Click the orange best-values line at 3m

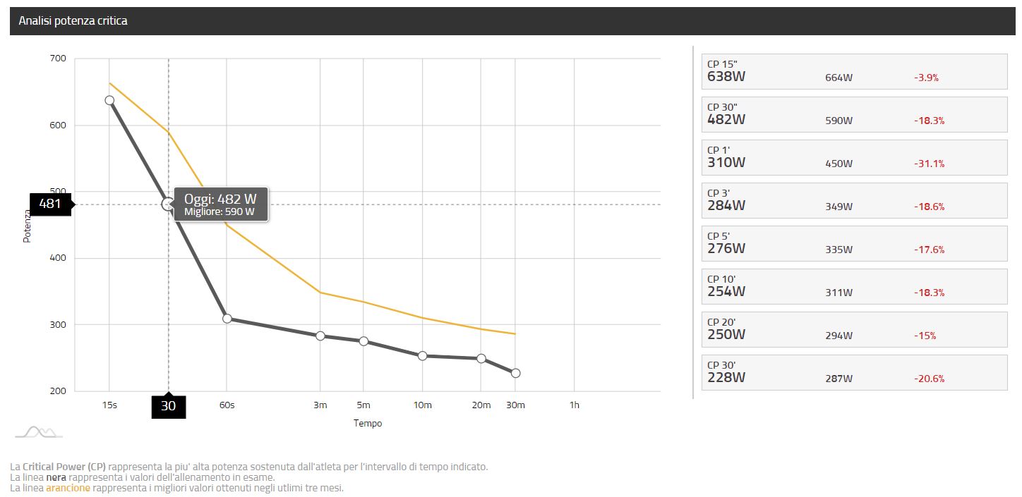[x=320, y=292]
